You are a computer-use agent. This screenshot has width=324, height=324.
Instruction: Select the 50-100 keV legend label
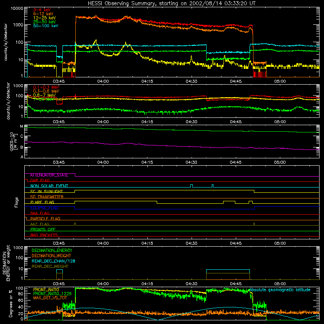45,26
